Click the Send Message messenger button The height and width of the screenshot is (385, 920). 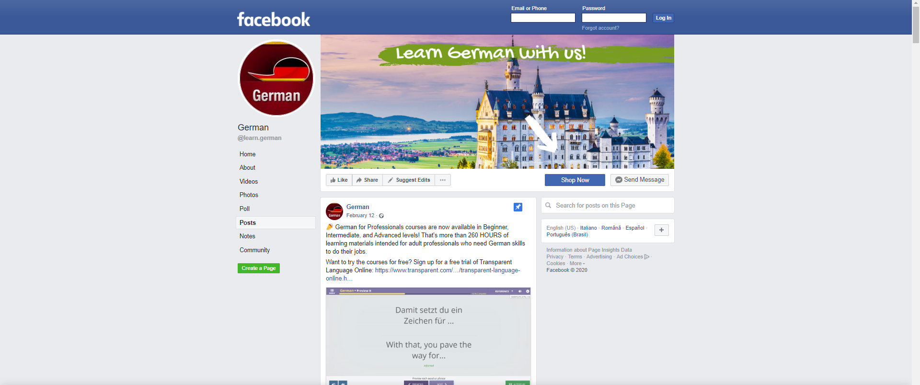pyautogui.click(x=640, y=180)
